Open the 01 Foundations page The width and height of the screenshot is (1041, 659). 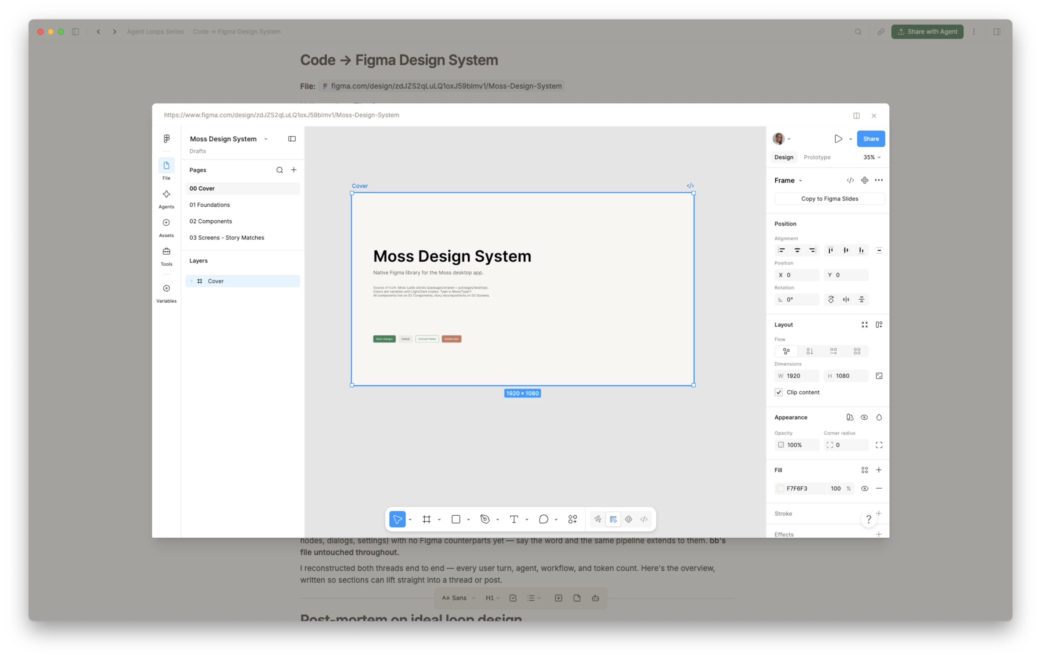click(243, 205)
